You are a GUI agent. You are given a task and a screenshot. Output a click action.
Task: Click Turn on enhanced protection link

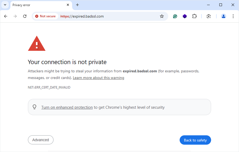pyautogui.click(x=67, y=107)
